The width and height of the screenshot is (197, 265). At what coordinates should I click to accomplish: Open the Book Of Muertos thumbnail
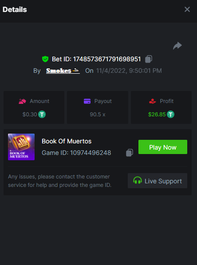(21, 147)
